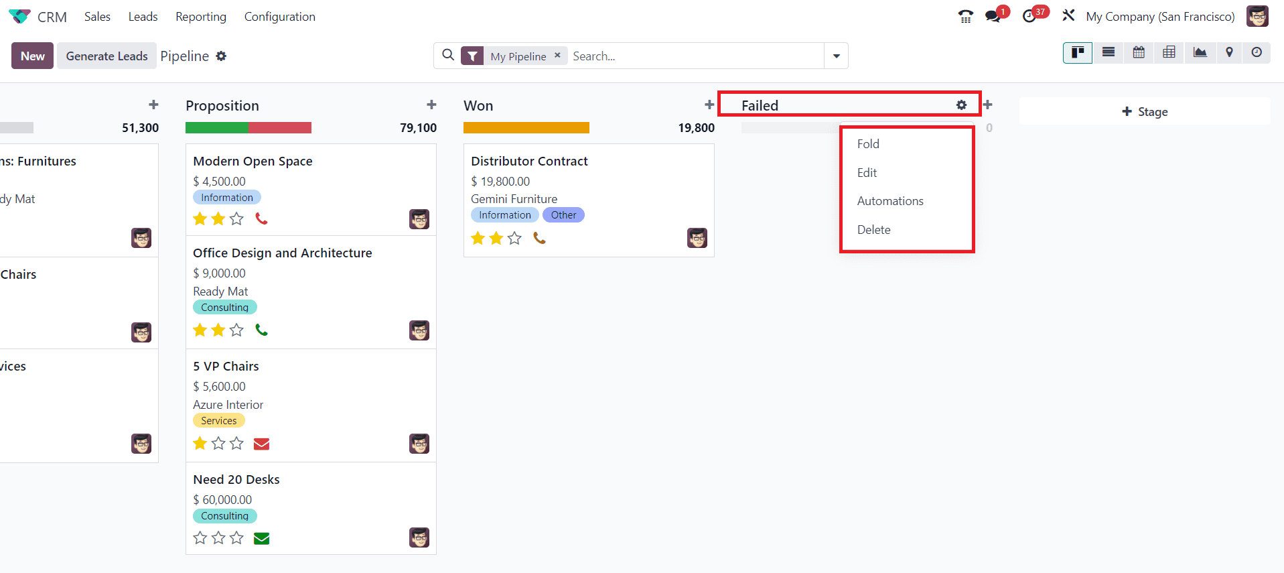Click the Proposition column title
The width and height of the screenshot is (1284, 573).
(222, 105)
